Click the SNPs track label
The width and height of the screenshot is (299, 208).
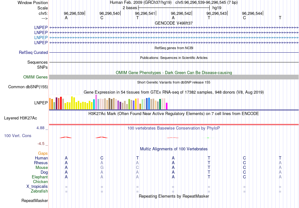pyautogui.click(x=42, y=67)
